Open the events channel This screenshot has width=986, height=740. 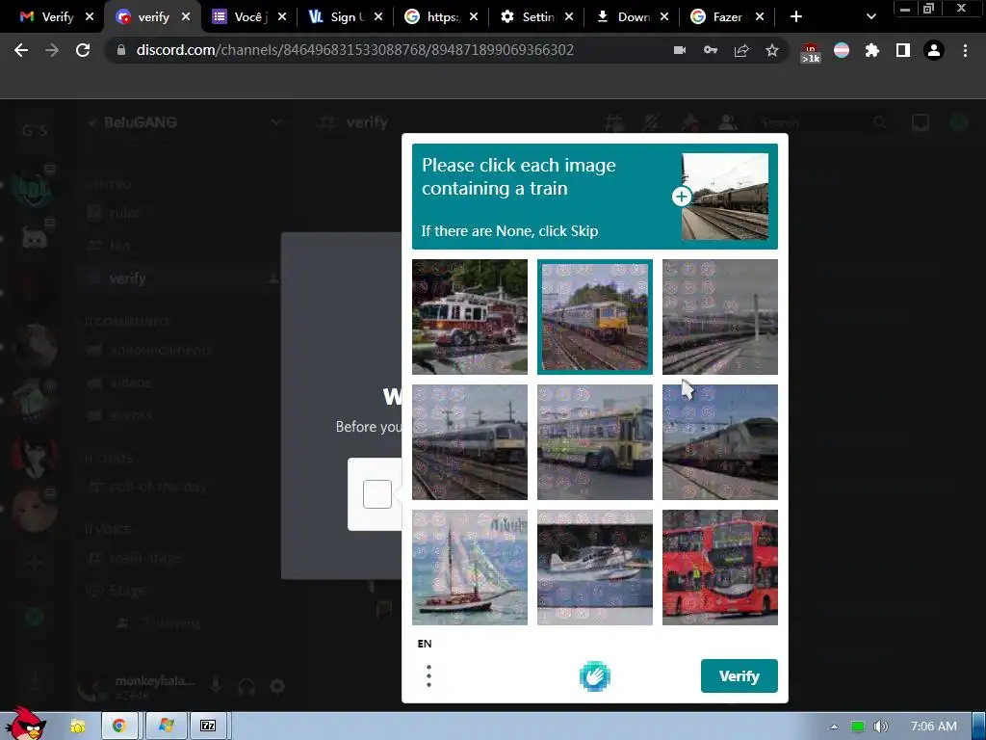click(x=130, y=415)
